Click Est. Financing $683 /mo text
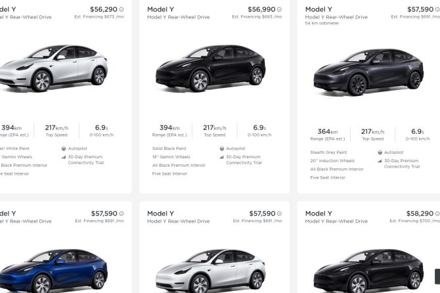The height and width of the screenshot is (293, 440). 257,17
